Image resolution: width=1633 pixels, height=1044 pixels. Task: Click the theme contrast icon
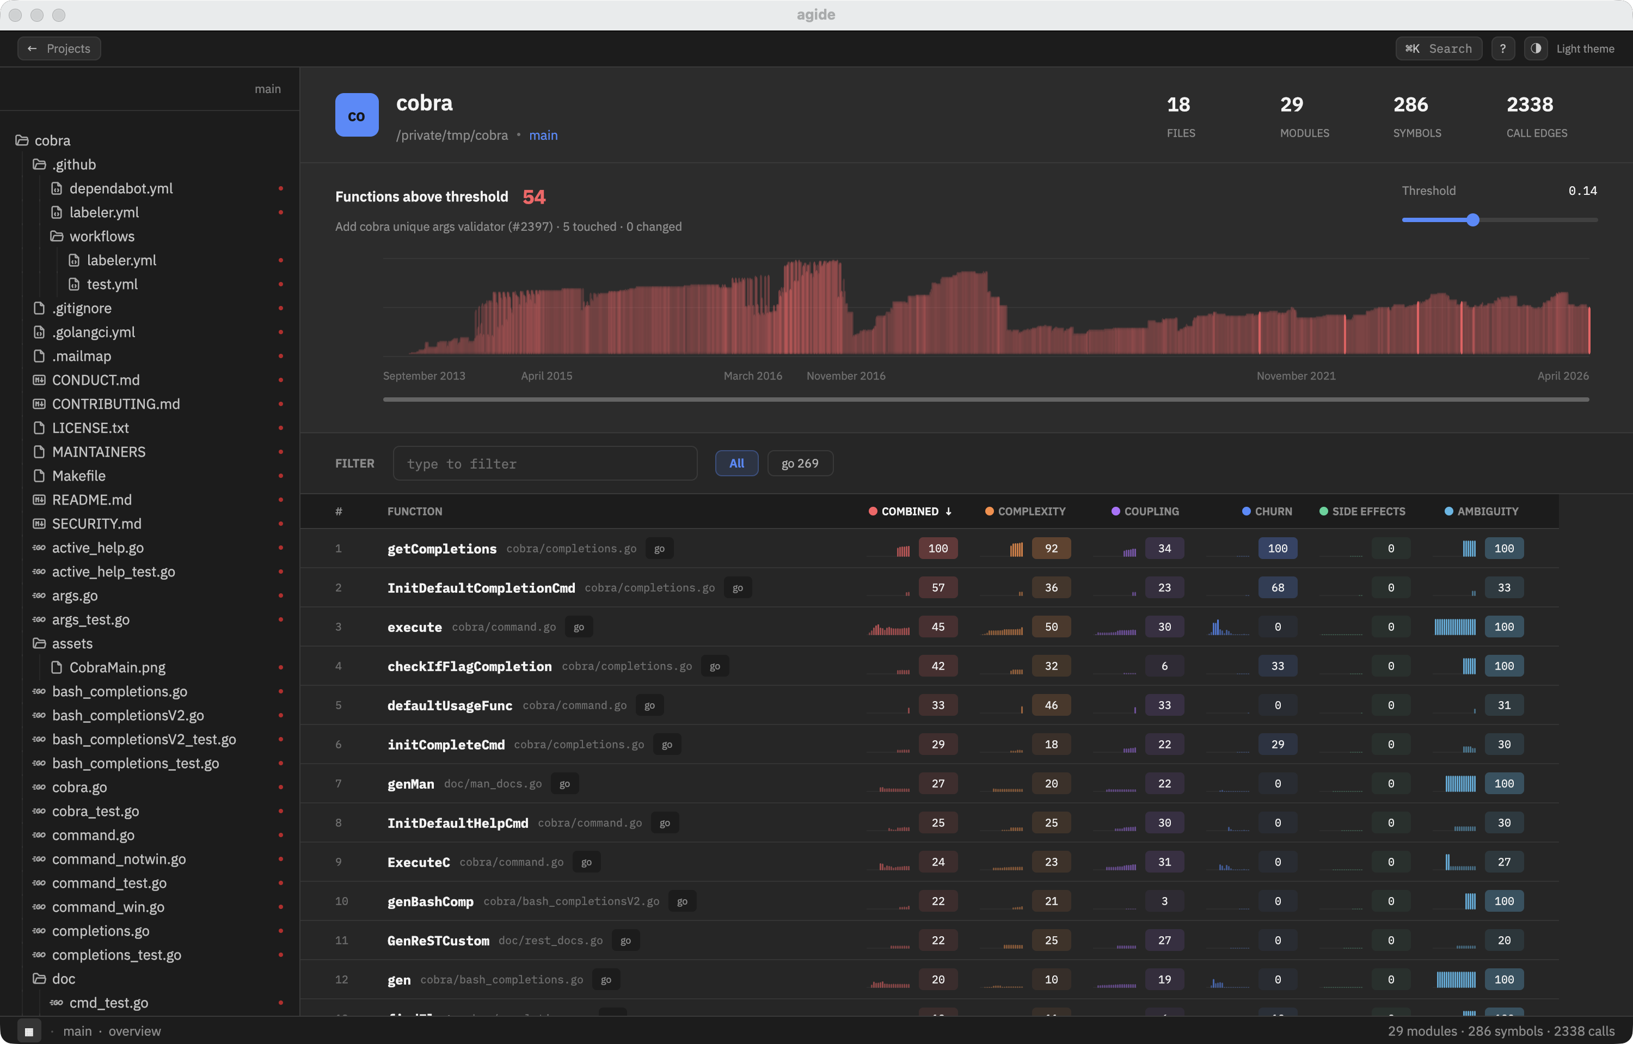pyautogui.click(x=1536, y=48)
